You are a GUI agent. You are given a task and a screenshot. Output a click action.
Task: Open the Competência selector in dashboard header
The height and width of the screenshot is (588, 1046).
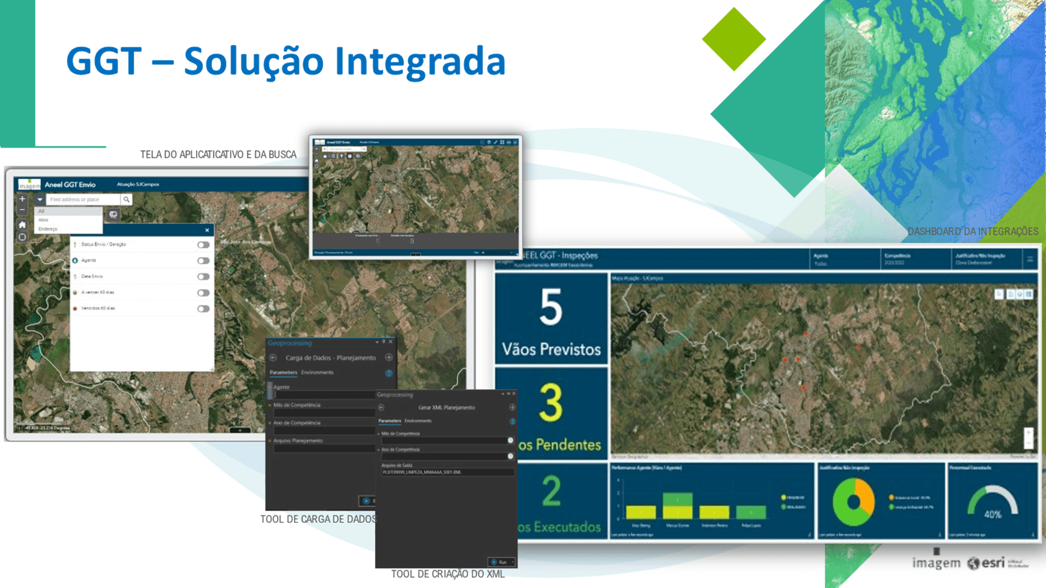[x=913, y=259]
